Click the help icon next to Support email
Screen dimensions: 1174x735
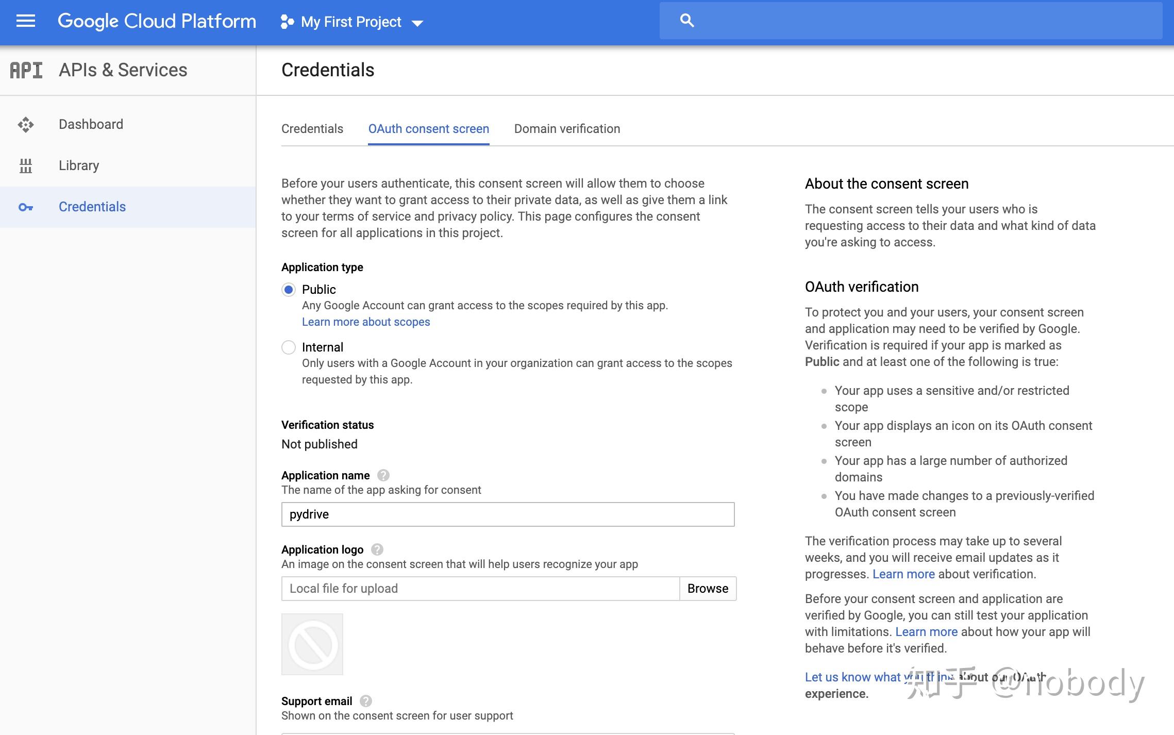[x=366, y=700]
